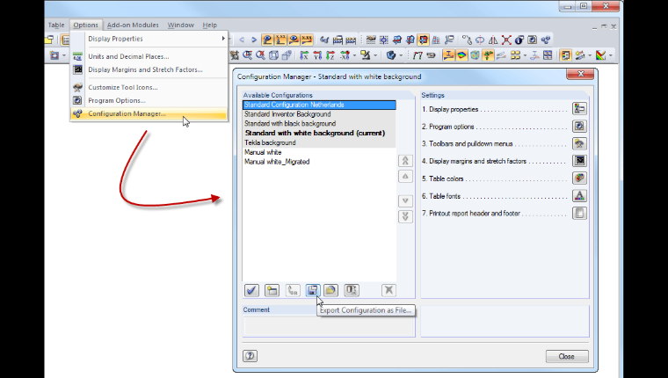Screen dimensions: 668x378
Task: Click the Export Configuration as File icon
Action: point(312,290)
